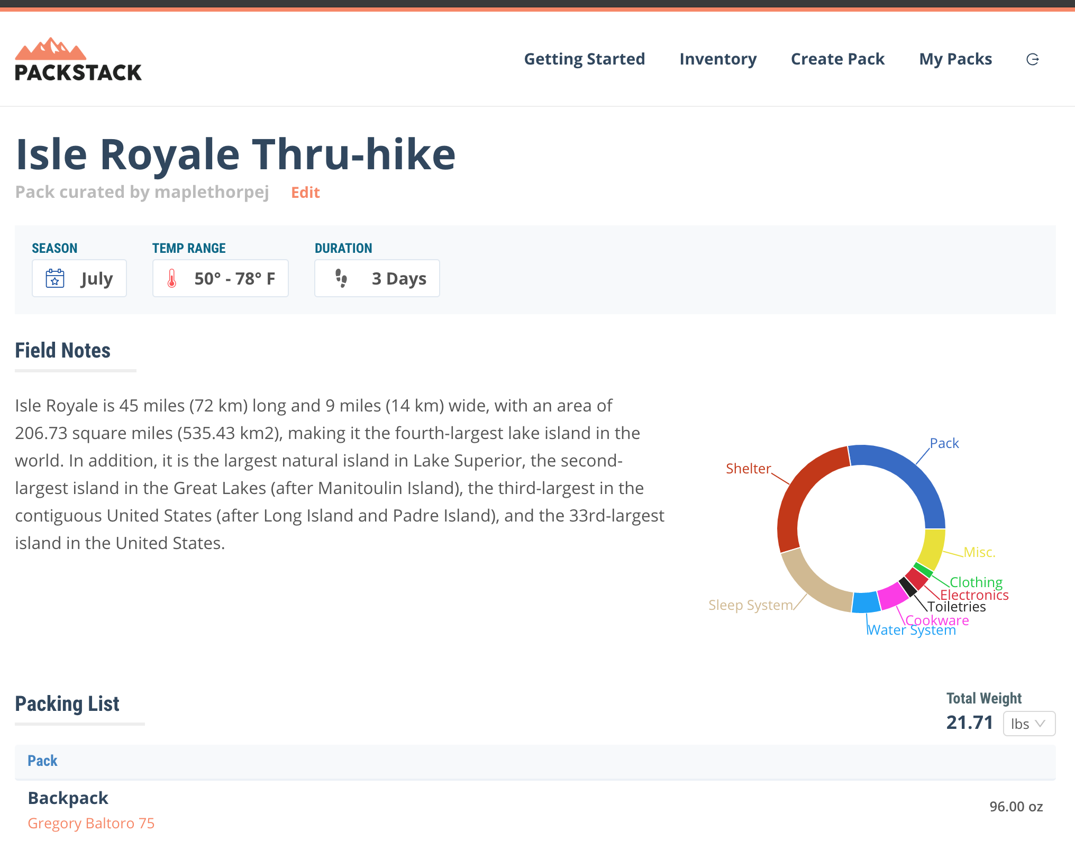
Task: Click 'Pack curated by maplethorpej' text
Action: tap(142, 192)
